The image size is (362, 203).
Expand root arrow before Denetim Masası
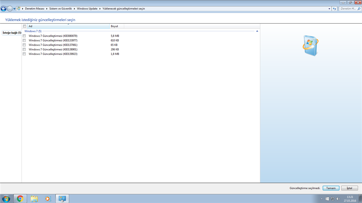[23, 9]
